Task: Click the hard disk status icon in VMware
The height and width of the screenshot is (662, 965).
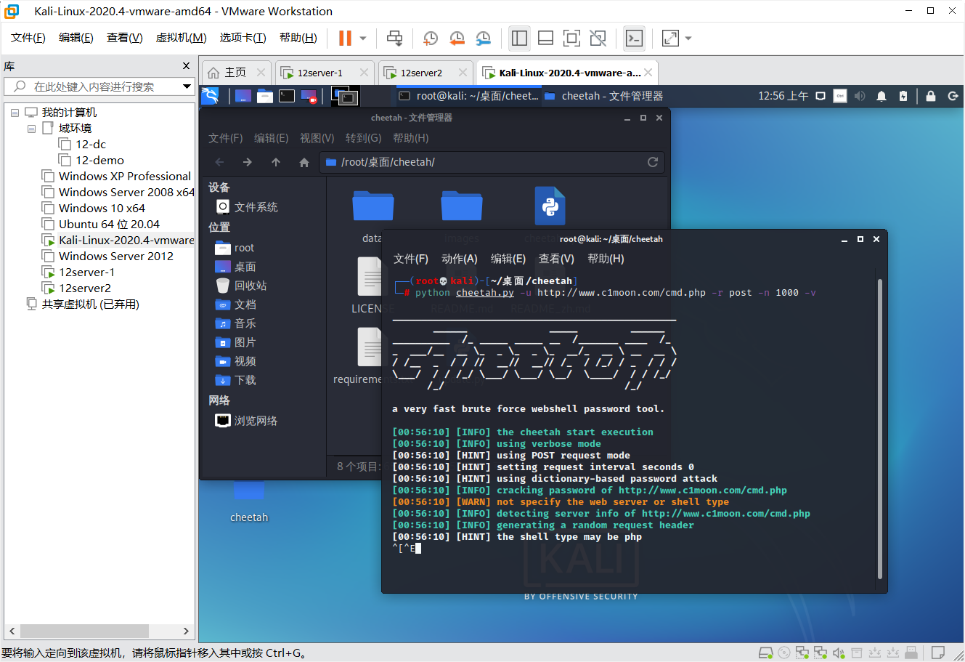Action: tap(765, 653)
